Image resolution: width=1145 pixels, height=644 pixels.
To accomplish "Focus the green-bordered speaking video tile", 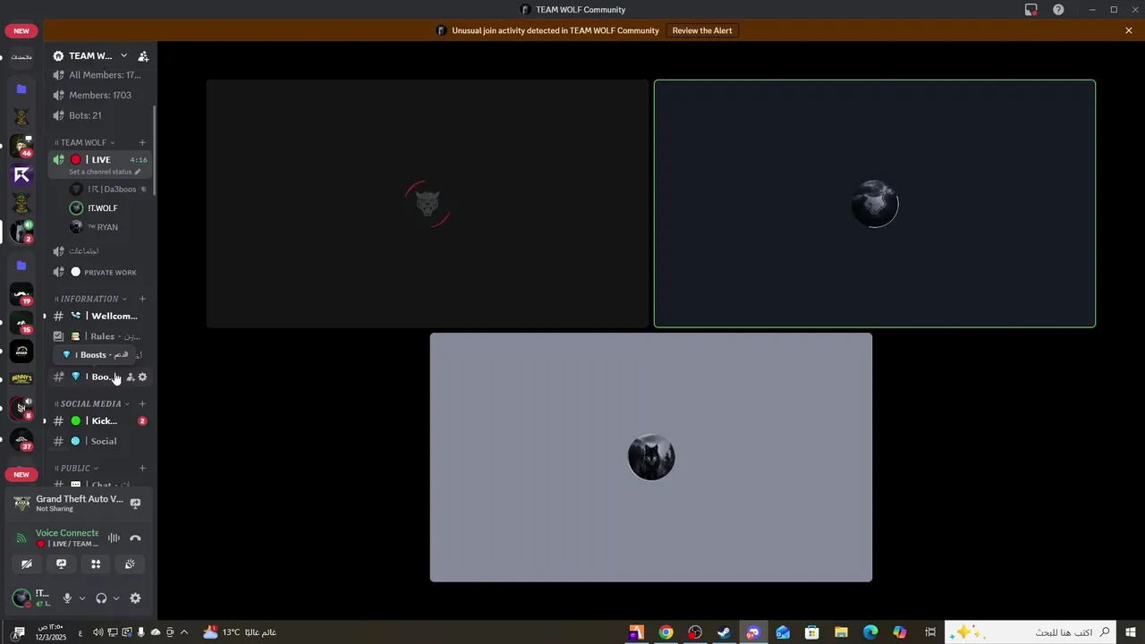I will point(875,204).
